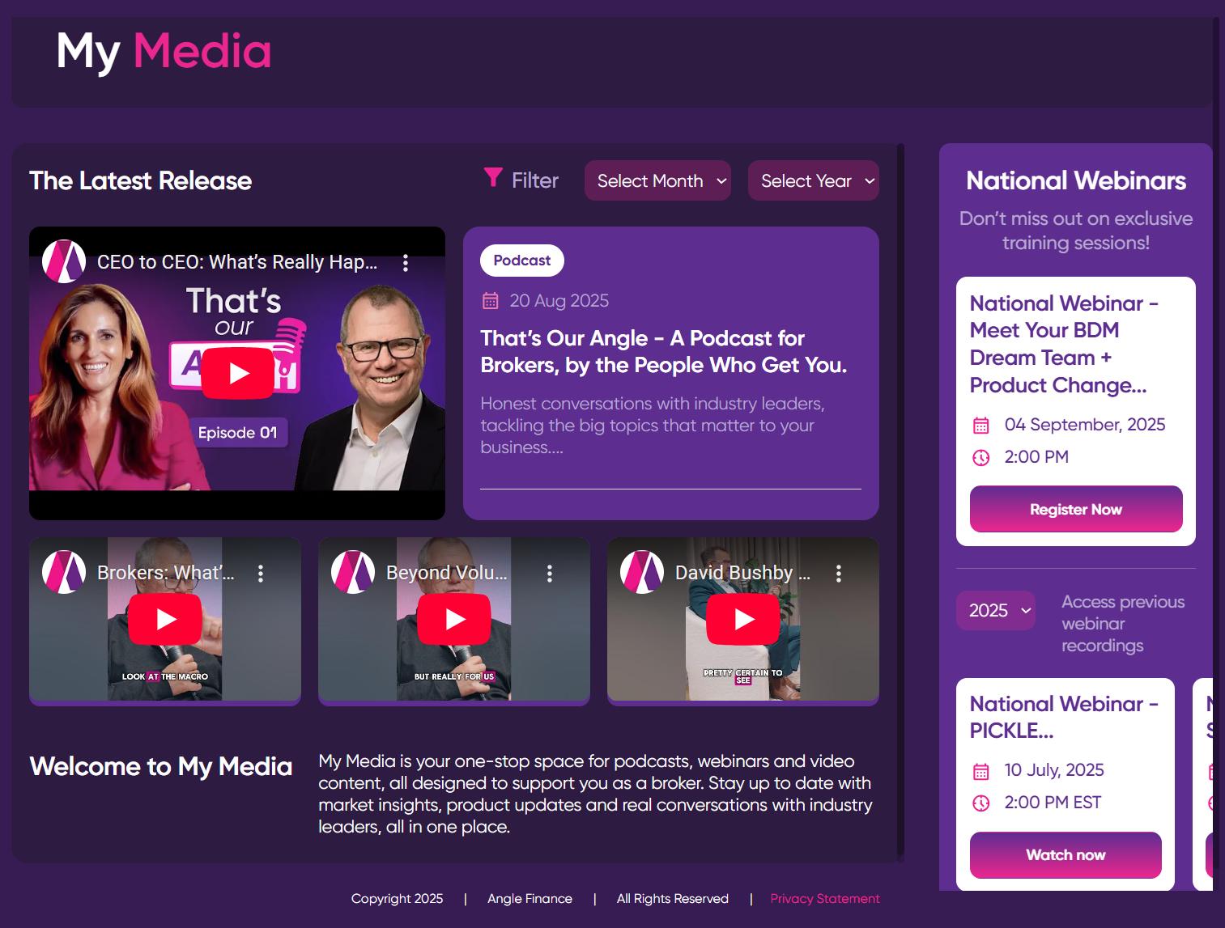The width and height of the screenshot is (1225, 928).
Task: Click the Filter label text
Action: pyautogui.click(x=535, y=180)
